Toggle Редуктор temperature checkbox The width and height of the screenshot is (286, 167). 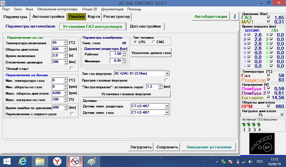pyautogui.click(x=269, y=80)
